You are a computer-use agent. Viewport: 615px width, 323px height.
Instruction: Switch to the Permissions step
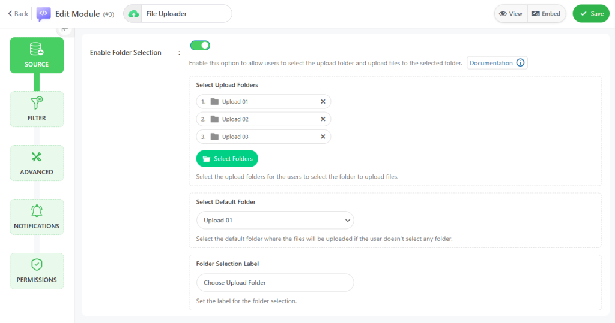click(37, 271)
